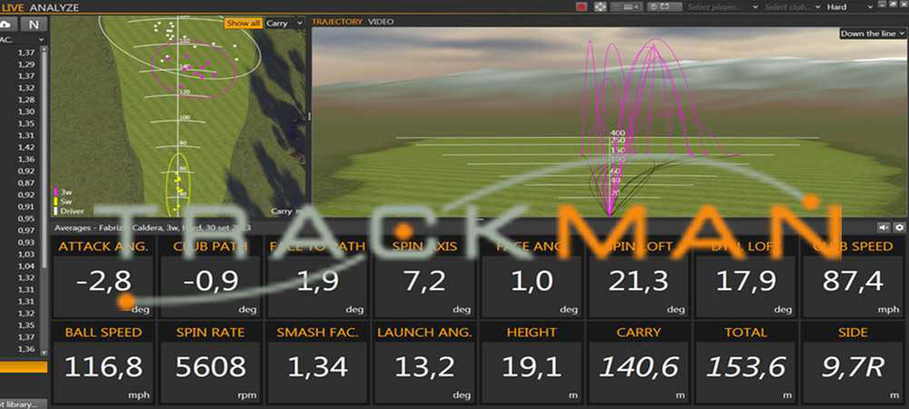Select the shot row with value 0,91
Viewport: 909px width, 409px height.
21,206
